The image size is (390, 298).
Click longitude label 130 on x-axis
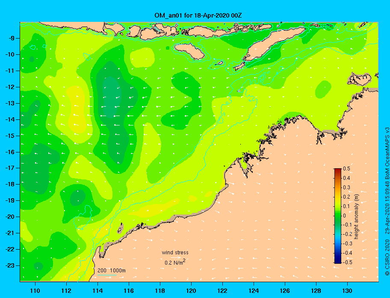tap(347, 291)
